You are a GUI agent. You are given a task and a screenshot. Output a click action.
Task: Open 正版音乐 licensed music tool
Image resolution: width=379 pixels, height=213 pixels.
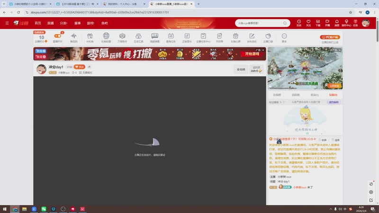(x=187, y=38)
